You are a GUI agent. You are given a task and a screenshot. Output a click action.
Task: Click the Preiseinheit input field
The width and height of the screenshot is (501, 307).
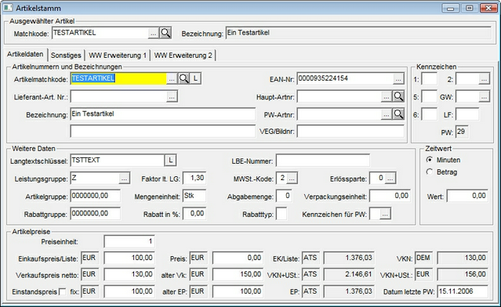129,241
